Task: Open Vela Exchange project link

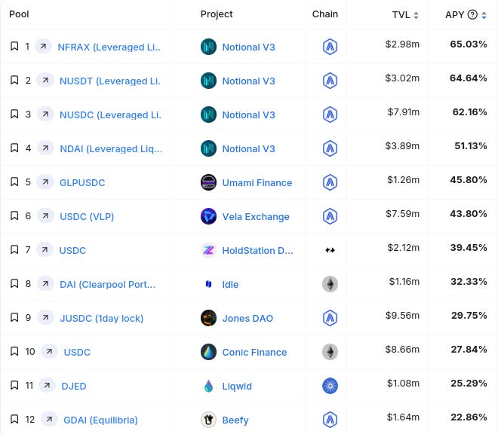Action: 256,217
